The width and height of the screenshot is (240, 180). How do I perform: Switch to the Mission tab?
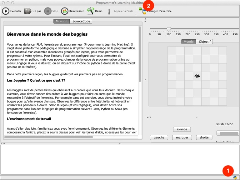[62, 21]
